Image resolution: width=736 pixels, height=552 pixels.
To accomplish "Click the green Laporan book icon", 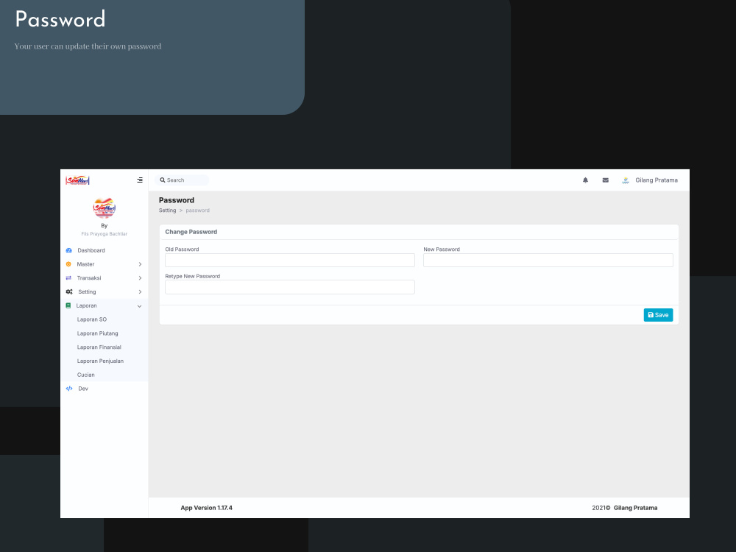I will pos(68,305).
